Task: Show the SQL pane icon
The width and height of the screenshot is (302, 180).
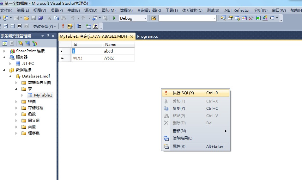Action: pyautogui.click(x=20, y=26)
